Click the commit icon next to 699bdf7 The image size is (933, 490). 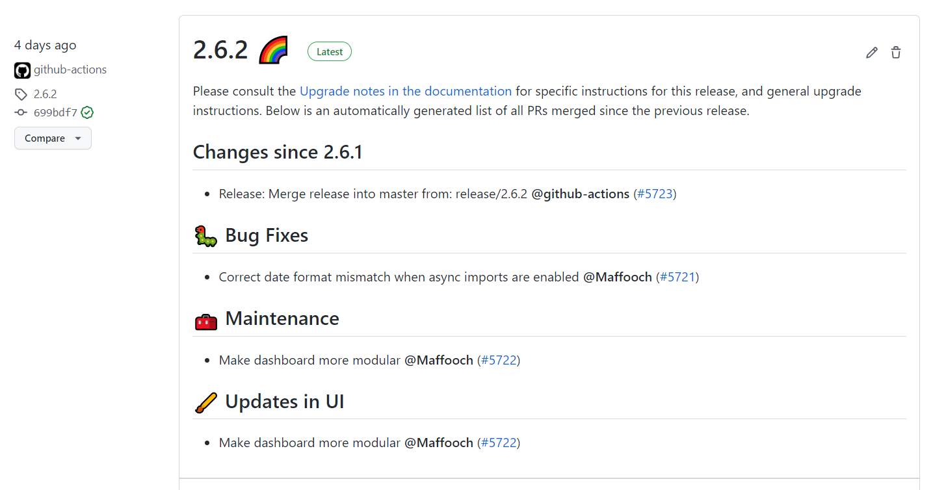20,112
